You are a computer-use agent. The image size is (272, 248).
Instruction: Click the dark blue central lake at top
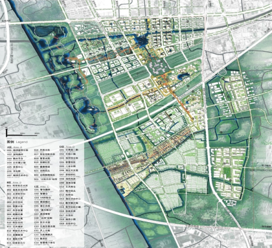coord(141,41)
